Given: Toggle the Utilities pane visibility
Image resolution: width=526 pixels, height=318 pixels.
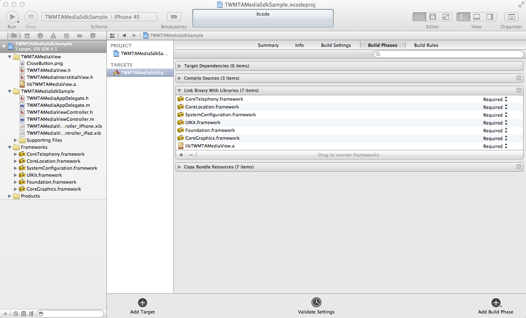Looking at the screenshot, I should [490, 17].
